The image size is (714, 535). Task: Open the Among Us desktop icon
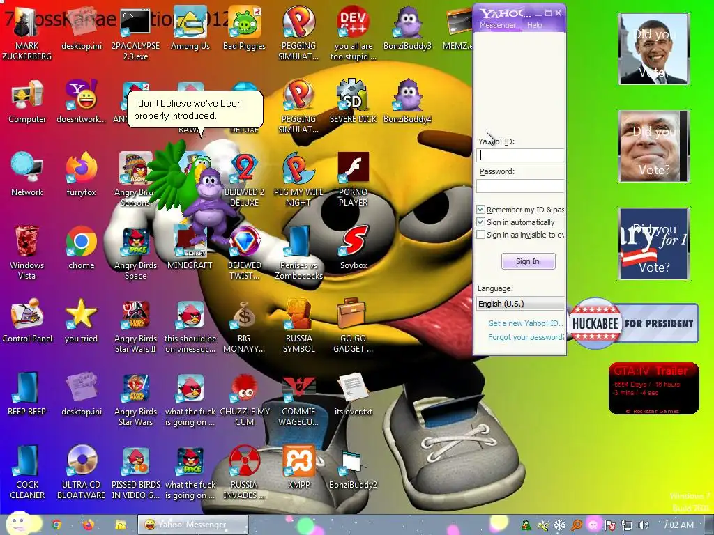pyautogui.click(x=190, y=28)
